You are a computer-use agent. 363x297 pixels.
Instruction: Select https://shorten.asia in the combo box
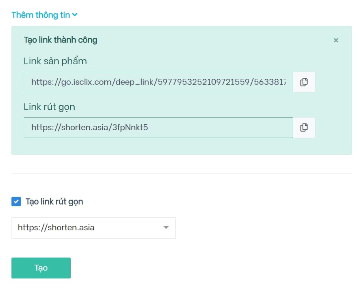pos(94,228)
